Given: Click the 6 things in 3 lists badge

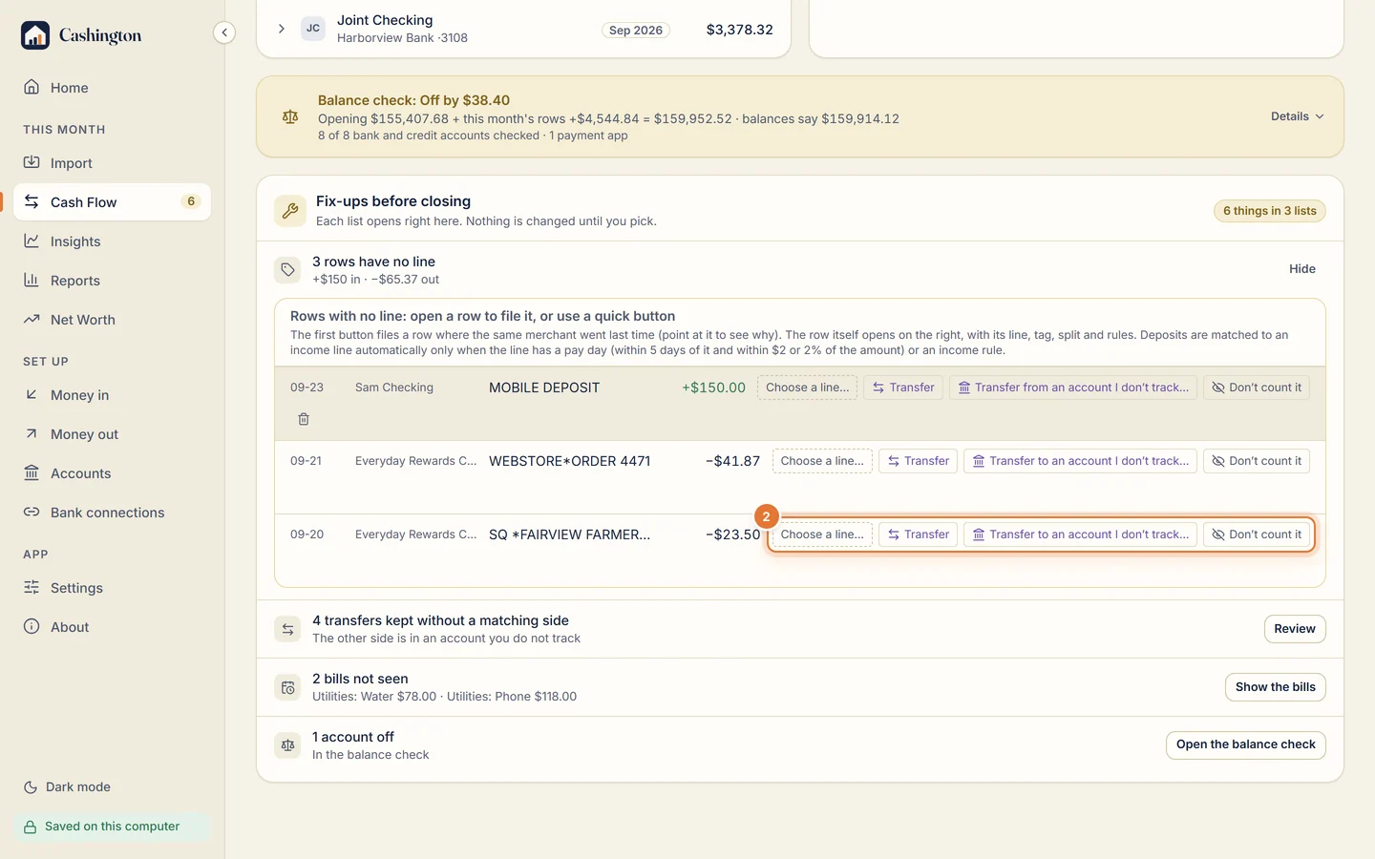Looking at the screenshot, I should point(1269,211).
